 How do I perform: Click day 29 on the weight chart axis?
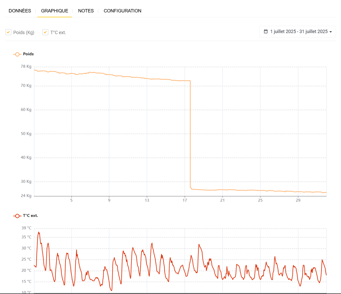(298, 200)
